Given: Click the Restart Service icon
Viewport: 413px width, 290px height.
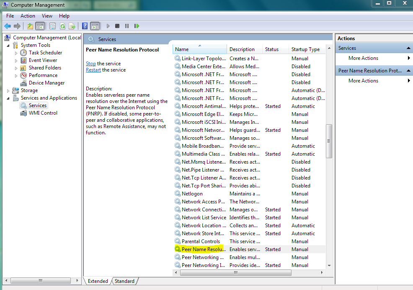Looking at the screenshot, I should pos(137,26).
